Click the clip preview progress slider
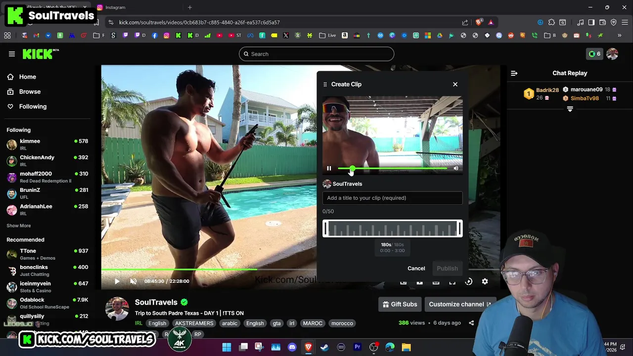 point(393,169)
